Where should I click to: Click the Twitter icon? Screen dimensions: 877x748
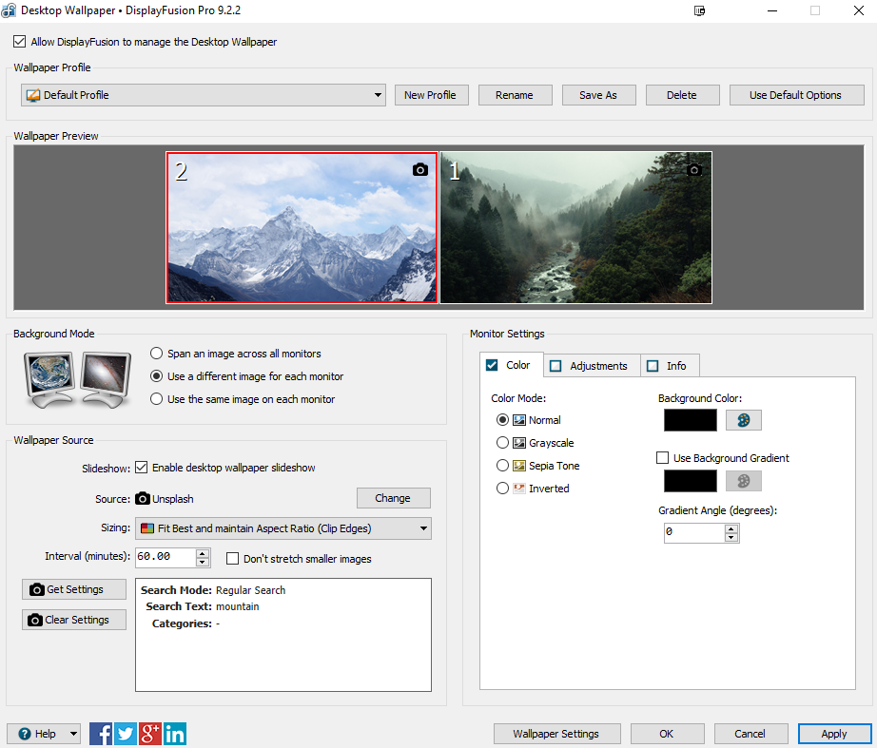coord(126,734)
